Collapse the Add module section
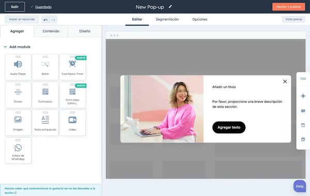This screenshot has width=310, height=196. [5, 47]
